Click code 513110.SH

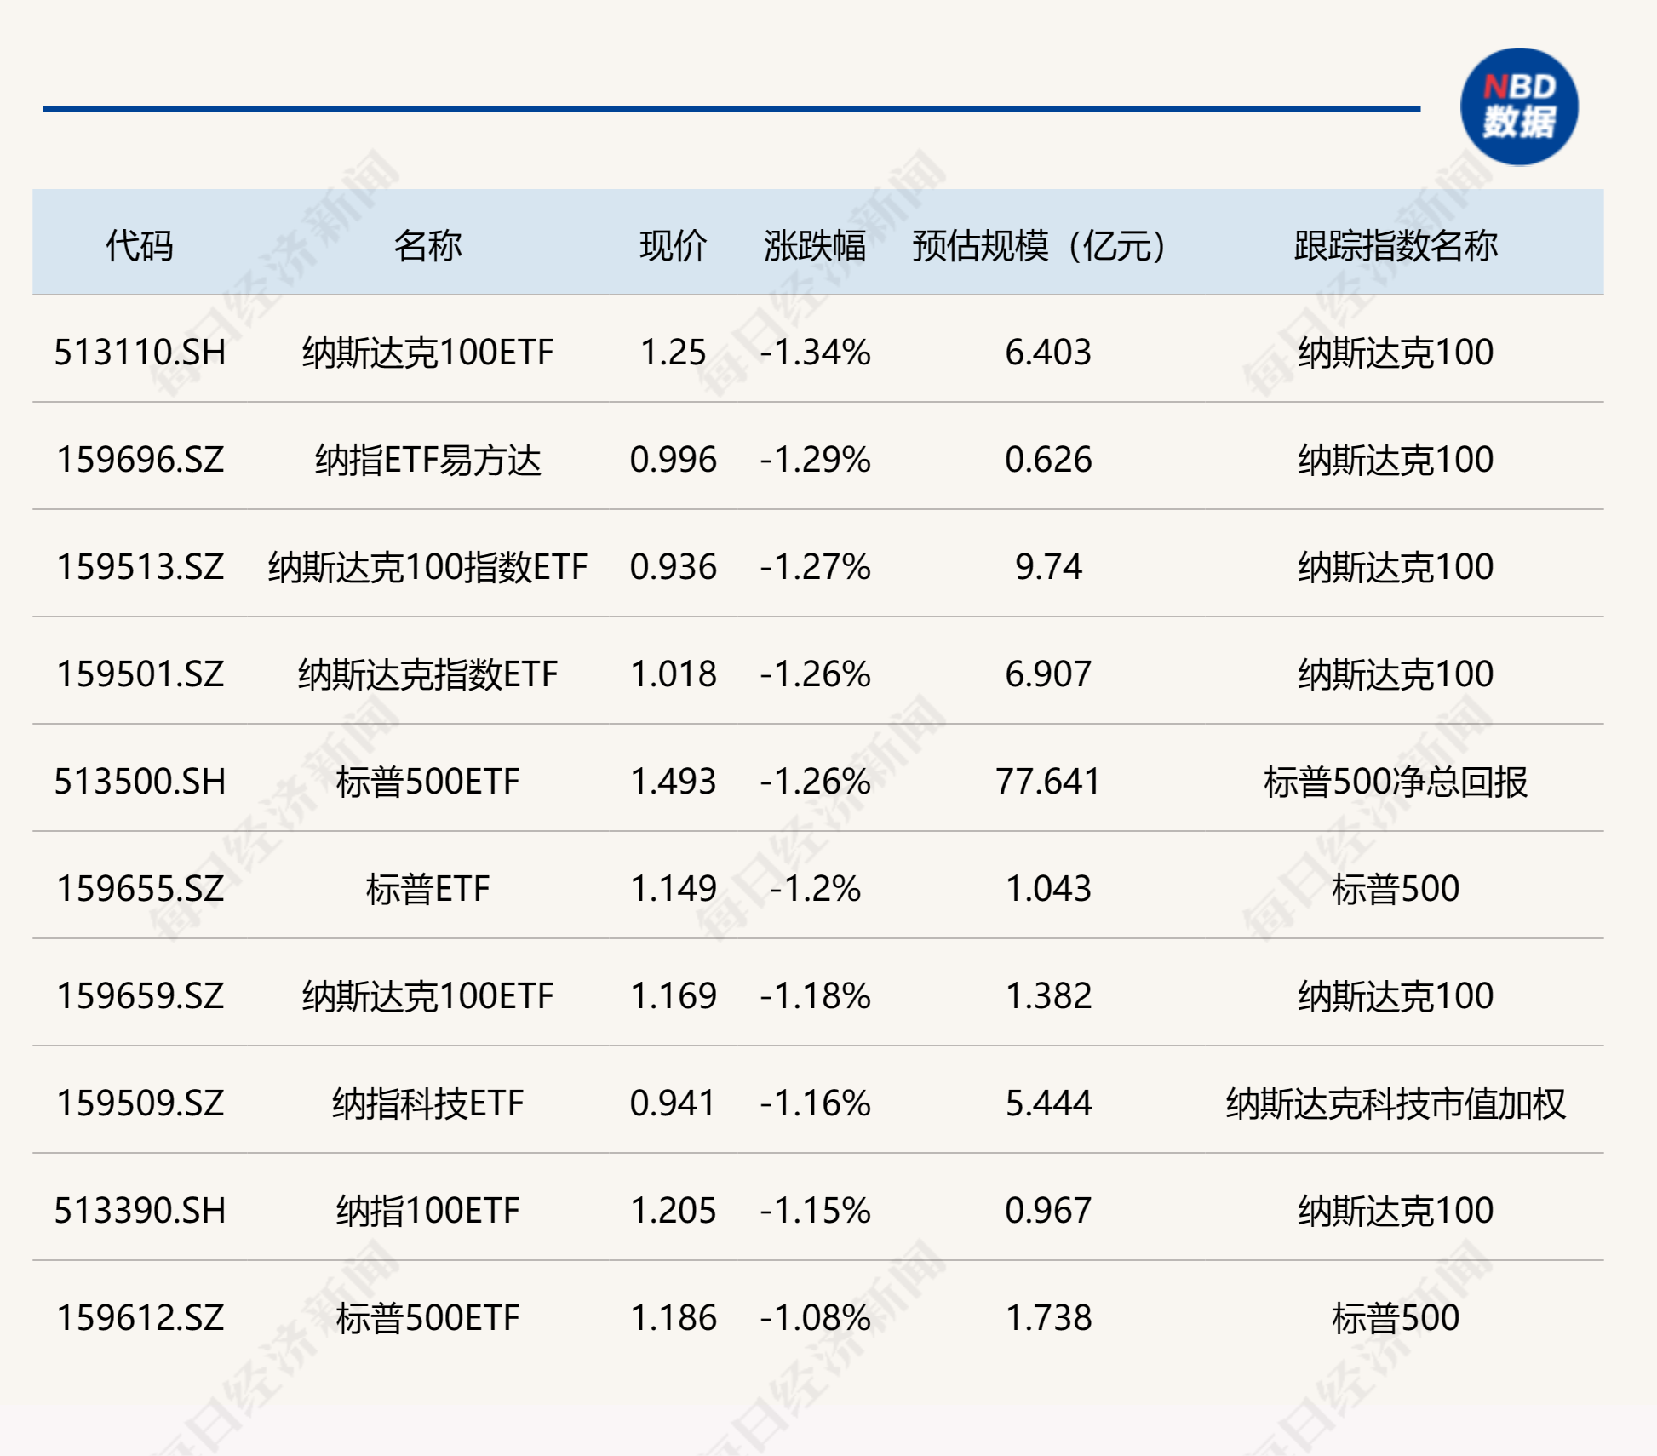coord(140,353)
